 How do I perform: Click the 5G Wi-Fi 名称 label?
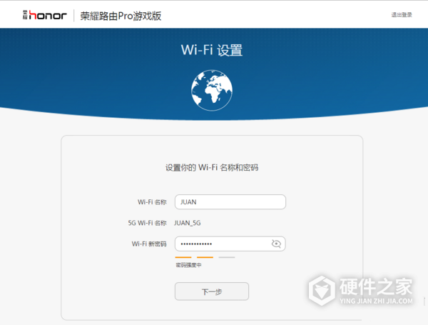point(147,223)
